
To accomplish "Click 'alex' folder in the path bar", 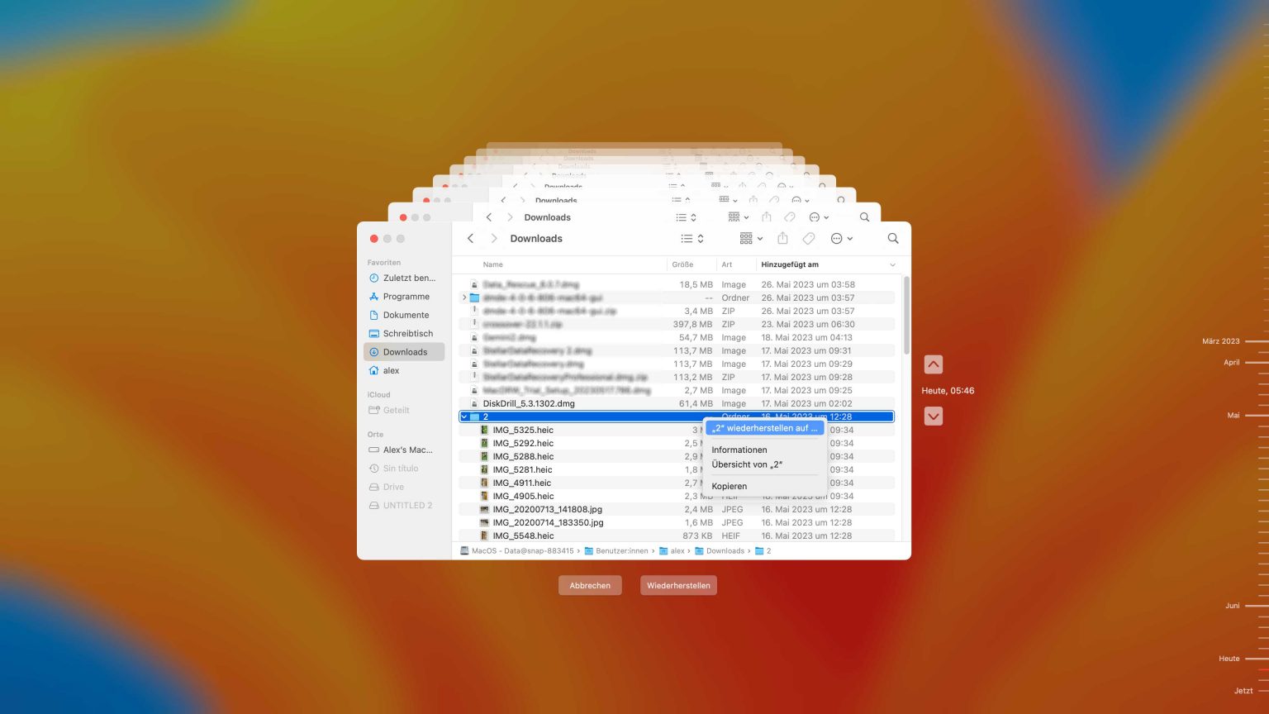I will tap(672, 551).
